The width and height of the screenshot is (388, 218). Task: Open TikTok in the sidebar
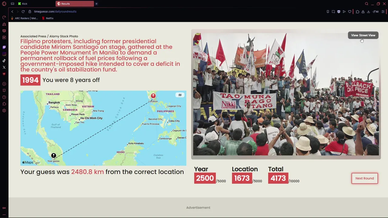[x=4, y=61]
